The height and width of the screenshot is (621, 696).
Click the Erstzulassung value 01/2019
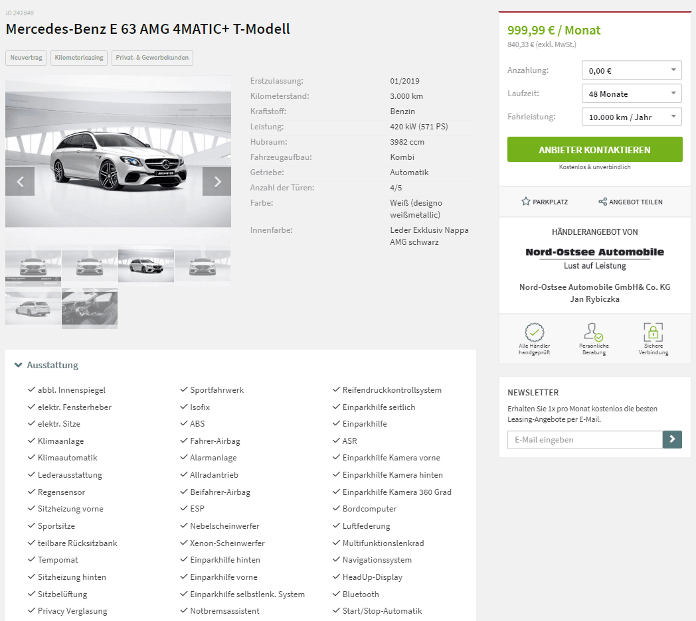(x=404, y=81)
